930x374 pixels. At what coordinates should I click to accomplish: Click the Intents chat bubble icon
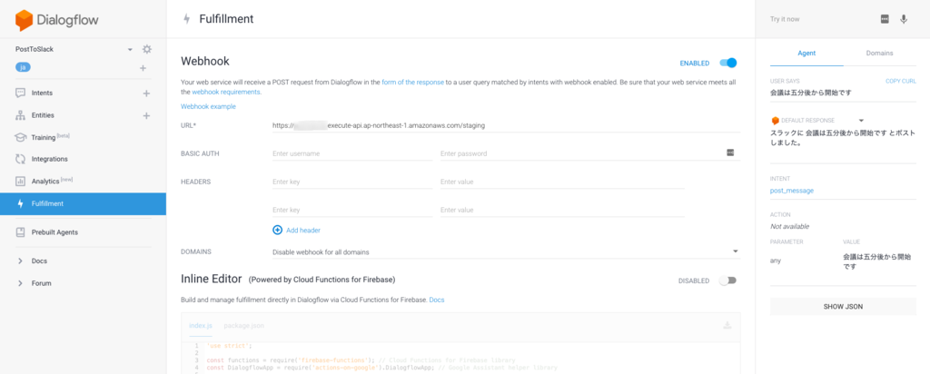[x=20, y=93]
